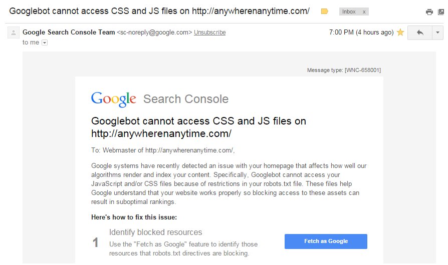Click the Fetch as Google button
The height and width of the screenshot is (265, 448).
pos(326,241)
